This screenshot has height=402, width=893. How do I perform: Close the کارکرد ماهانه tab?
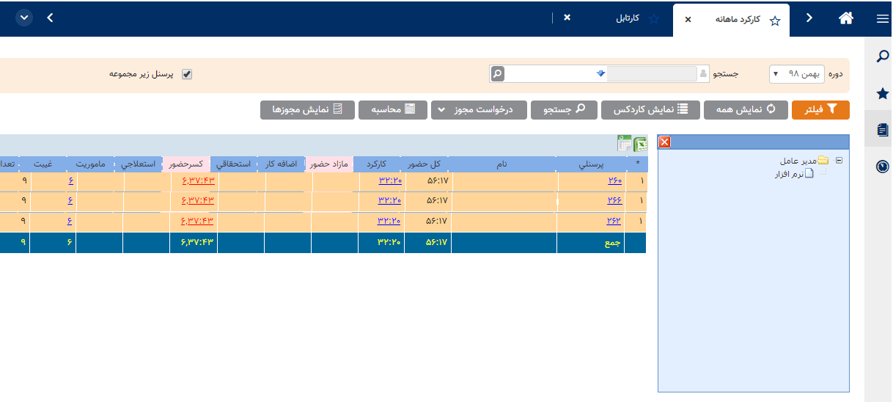point(688,20)
